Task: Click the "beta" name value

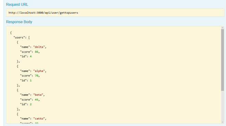Action: point(38,95)
